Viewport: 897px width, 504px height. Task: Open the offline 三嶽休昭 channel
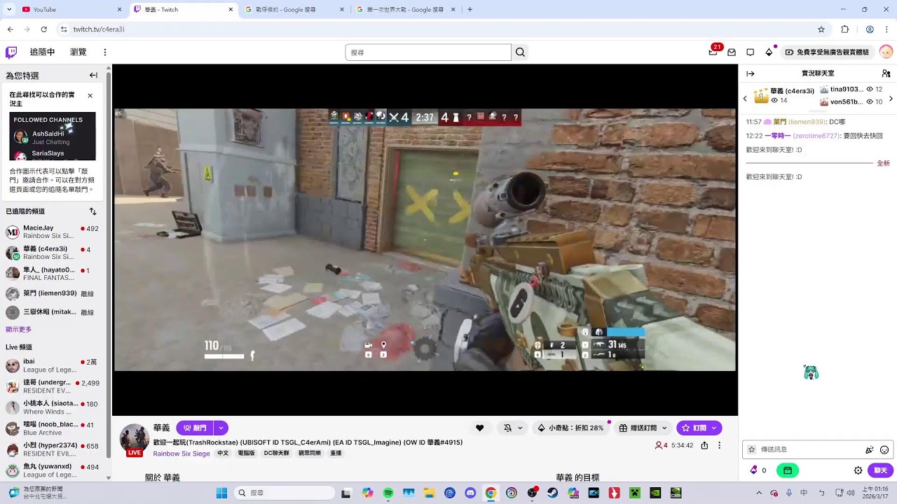click(54, 312)
